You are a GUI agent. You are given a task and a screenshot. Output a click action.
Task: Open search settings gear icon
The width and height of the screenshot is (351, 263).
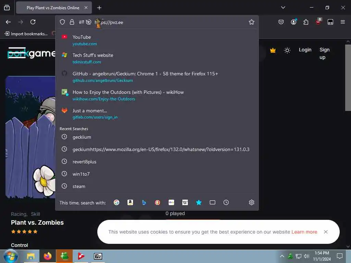point(252,202)
